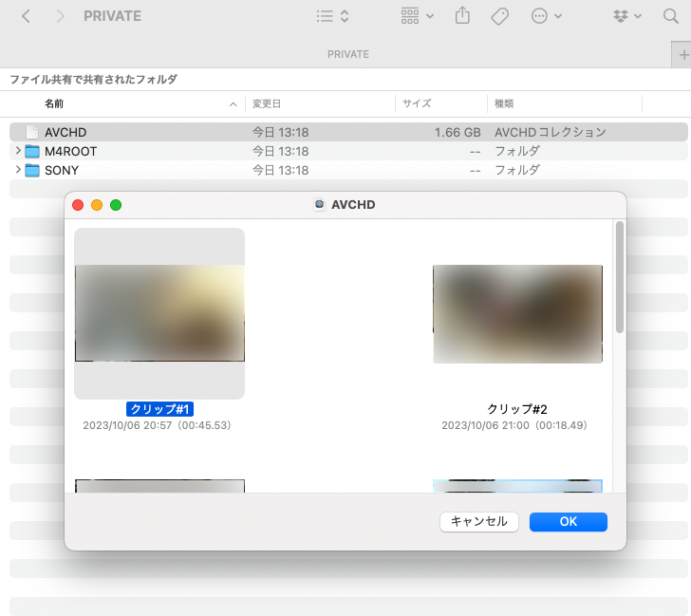Open the ellipsis action menu
This screenshot has height=616, width=691.
tap(546, 16)
